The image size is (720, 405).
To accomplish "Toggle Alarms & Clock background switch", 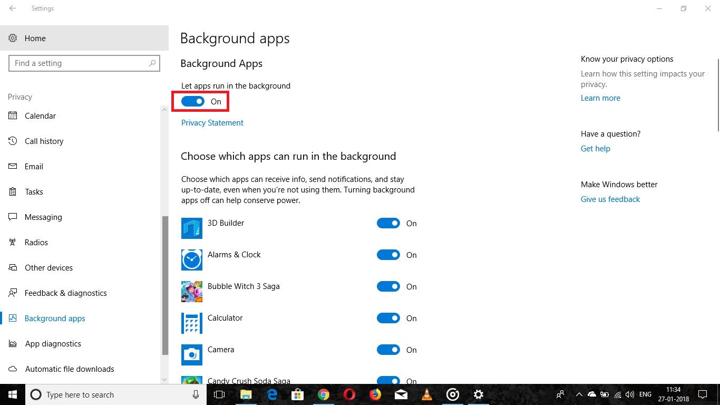I will coord(388,255).
